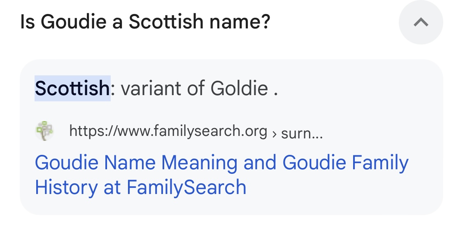Click the FamilySearch tree favicon

44,131
